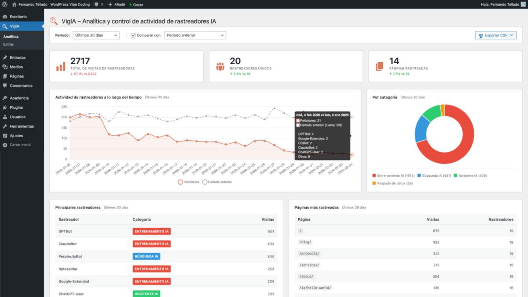Image resolution: width=528 pixels, height=297 pixels.
Task: Open the Periodo 'Últimos 30 días' dropdown
Action: click(x=96, y=35)
